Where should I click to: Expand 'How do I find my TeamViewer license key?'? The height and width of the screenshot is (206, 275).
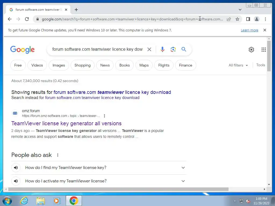99,168
